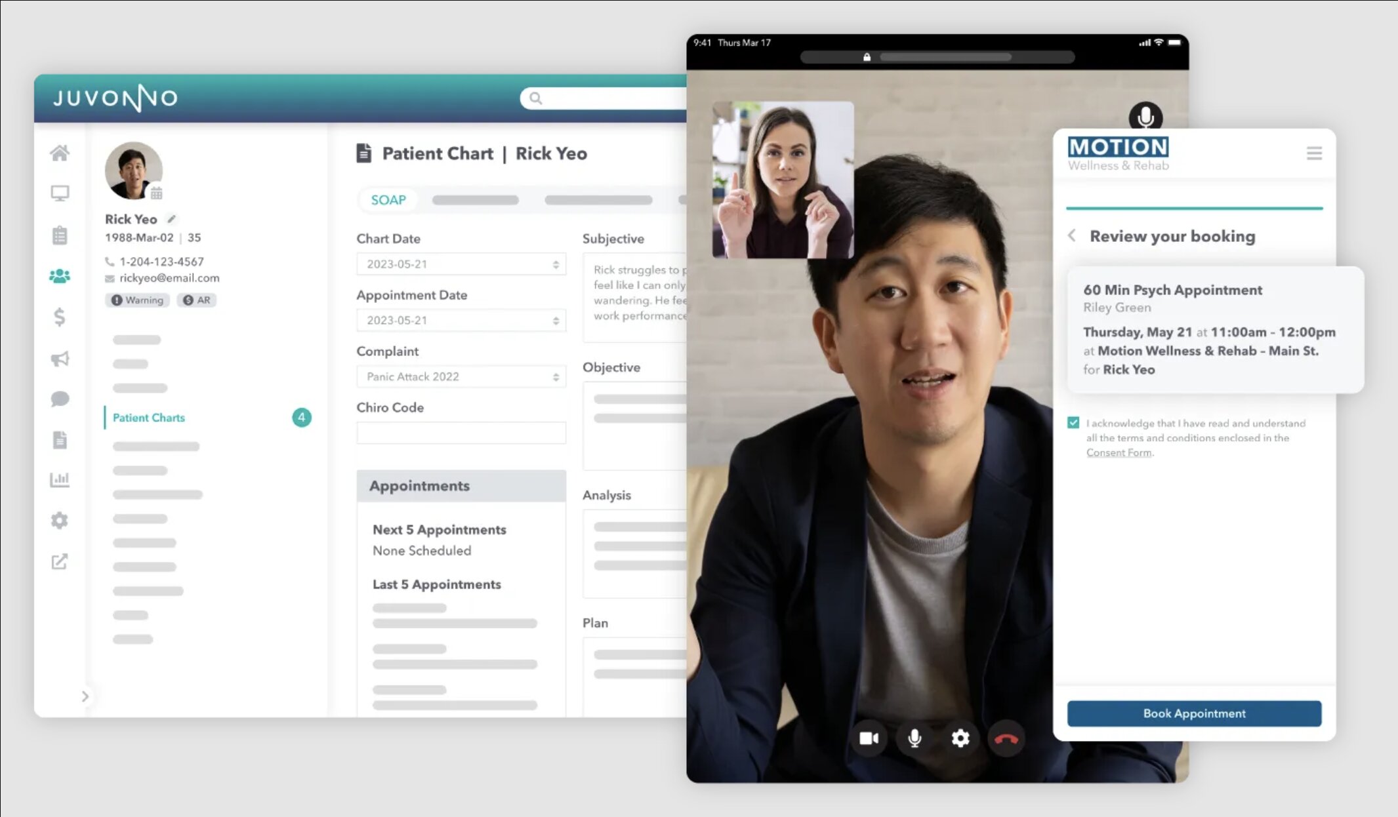Screen dimensions: 1398x817
Task: Open the Motion hamburger menu
Action: (x=1314, y=153)
